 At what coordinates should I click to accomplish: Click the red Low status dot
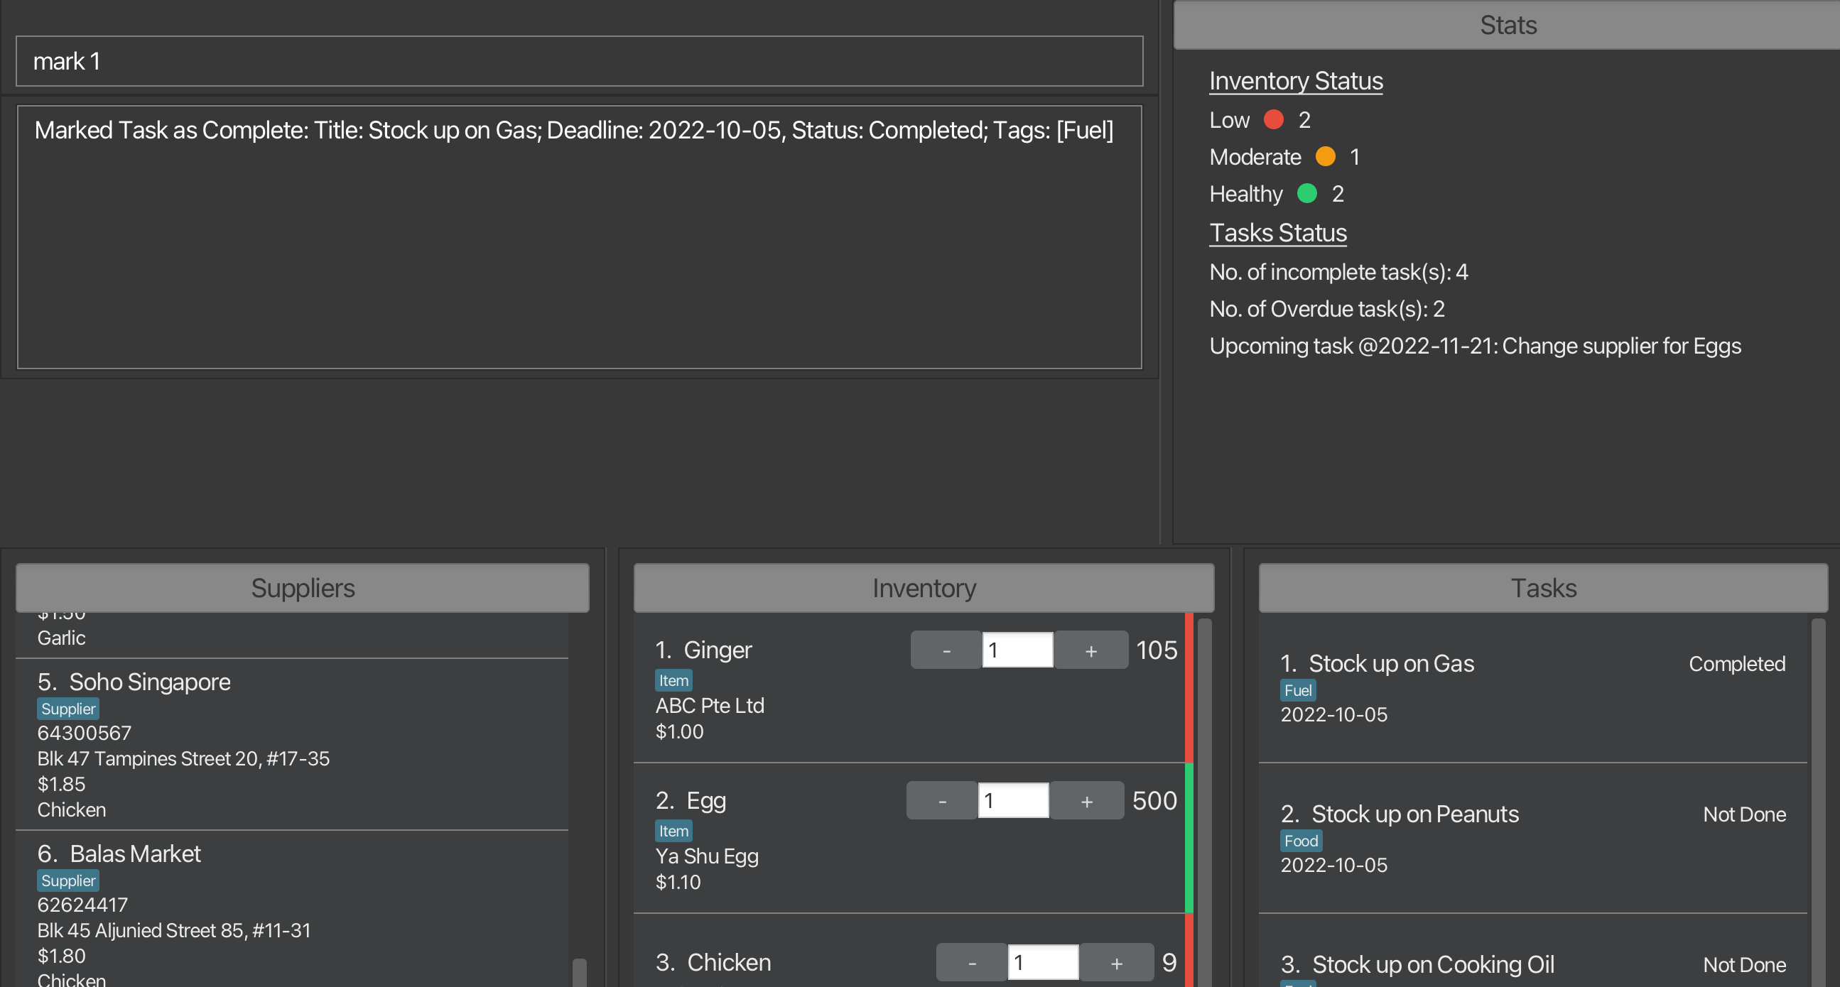click(x=1274, y=119)
